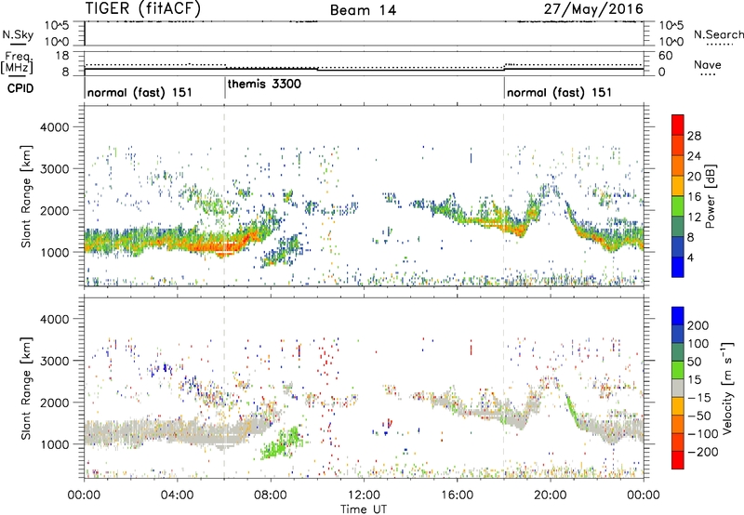Viewport: 744px width, 515px height.
Task: Click the '18' frequency axis tick label
Action: click(62, 56)
